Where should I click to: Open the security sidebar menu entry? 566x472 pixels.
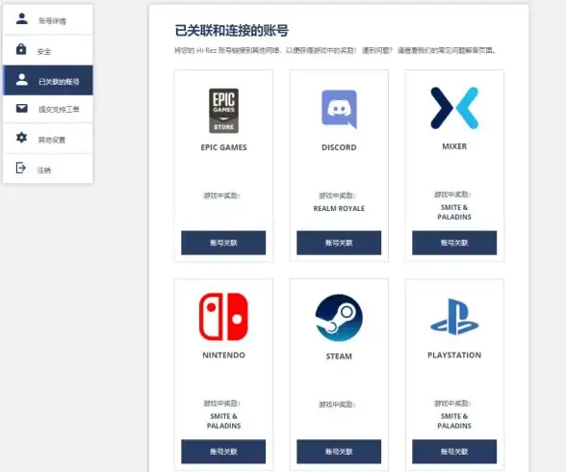click(x=48, y=50)
